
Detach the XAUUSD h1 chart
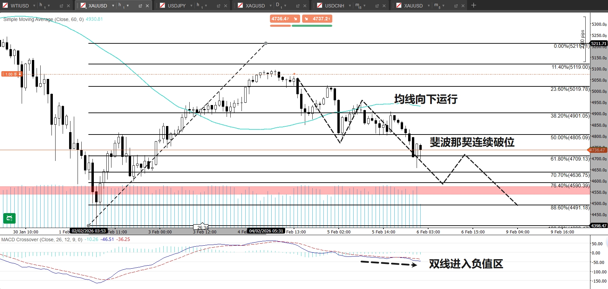[140, 6]
